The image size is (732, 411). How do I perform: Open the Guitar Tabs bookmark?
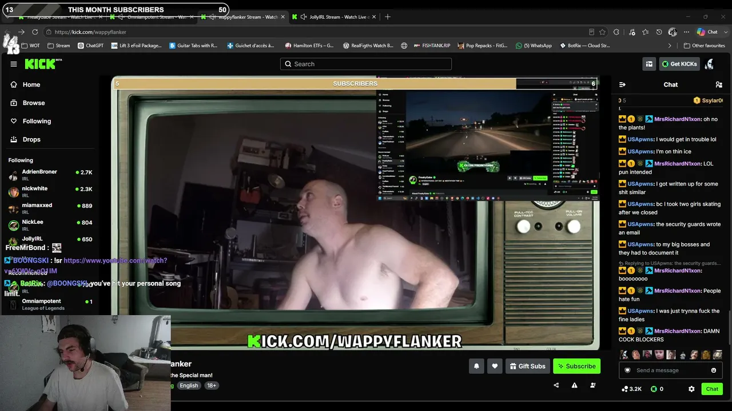point(194,46)
